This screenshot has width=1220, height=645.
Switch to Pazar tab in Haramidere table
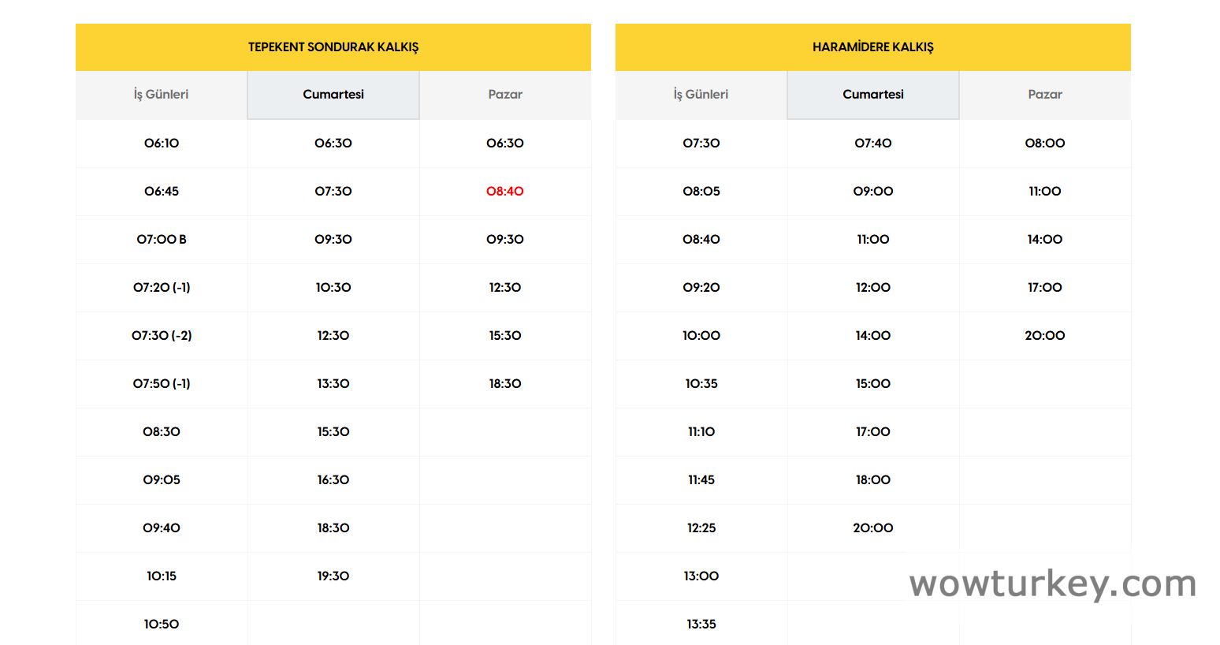(1045, 95)
